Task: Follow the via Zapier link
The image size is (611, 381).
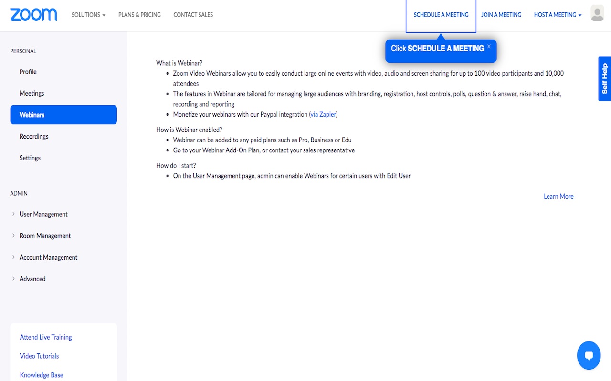Action: click(x=323, y=114)
